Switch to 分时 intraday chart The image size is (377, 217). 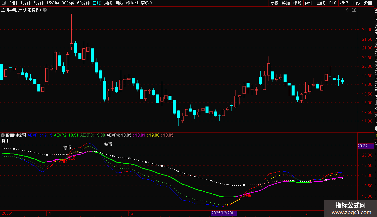pyautogui.click(x=13, y=3)
